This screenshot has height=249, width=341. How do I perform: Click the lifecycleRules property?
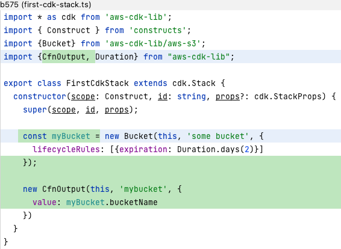coord(66,149)
